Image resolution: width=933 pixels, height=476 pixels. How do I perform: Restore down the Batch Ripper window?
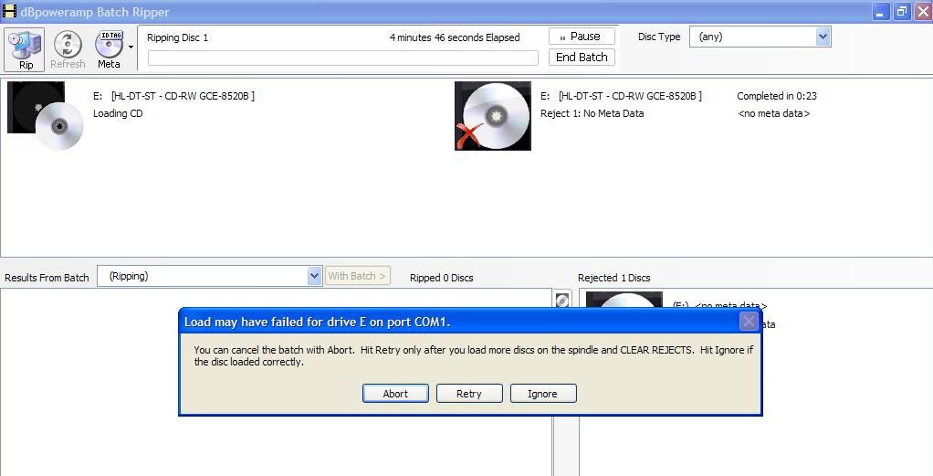(901, 12)
